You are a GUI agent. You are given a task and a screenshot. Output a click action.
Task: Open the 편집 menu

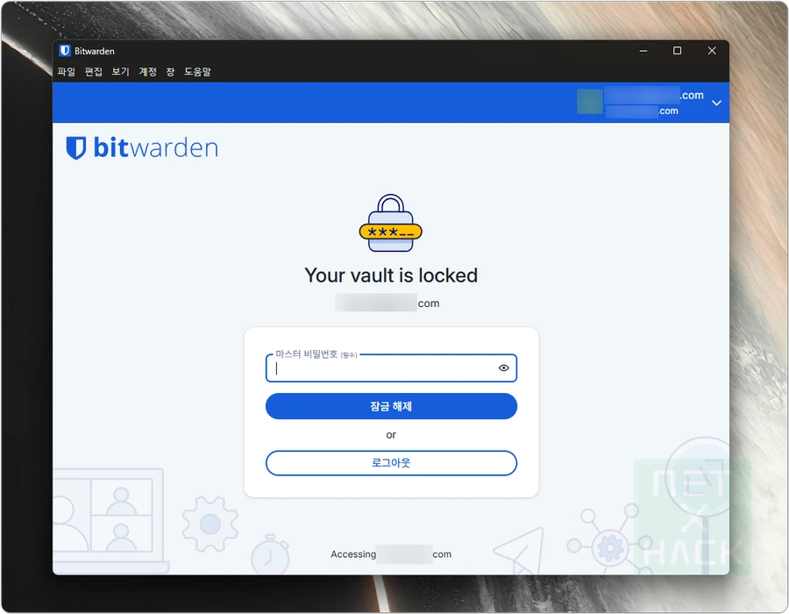(x=93, y=71)
